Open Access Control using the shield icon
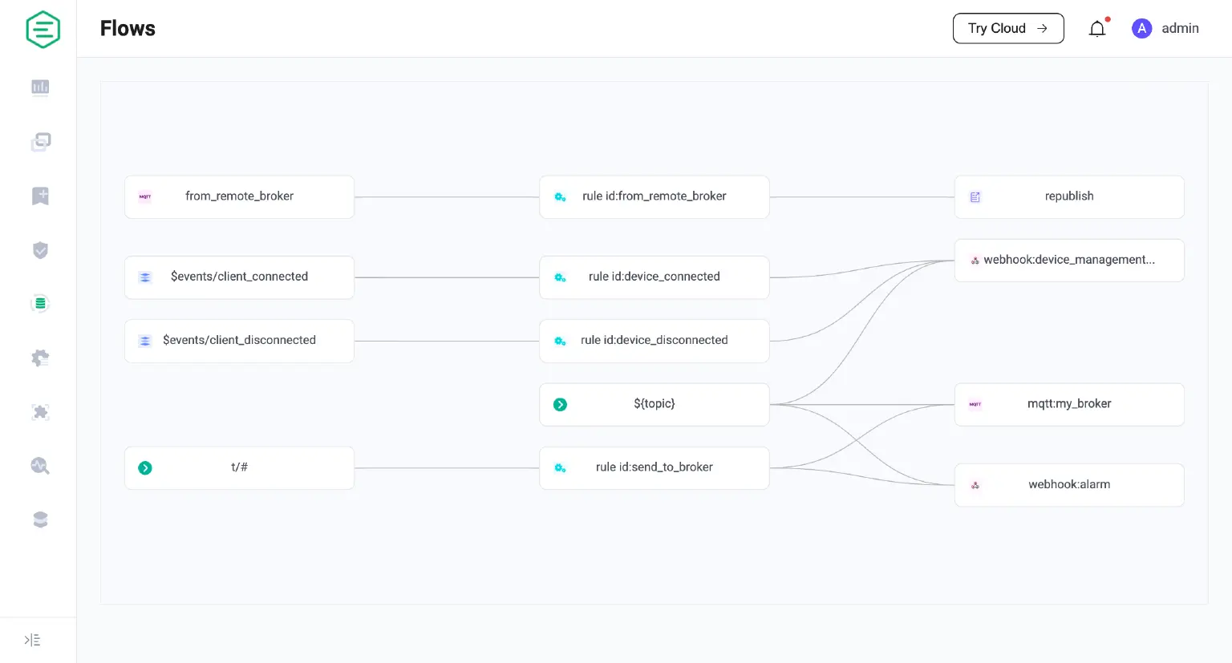Screen dimensions: 1232x663 tap(40, 250)
